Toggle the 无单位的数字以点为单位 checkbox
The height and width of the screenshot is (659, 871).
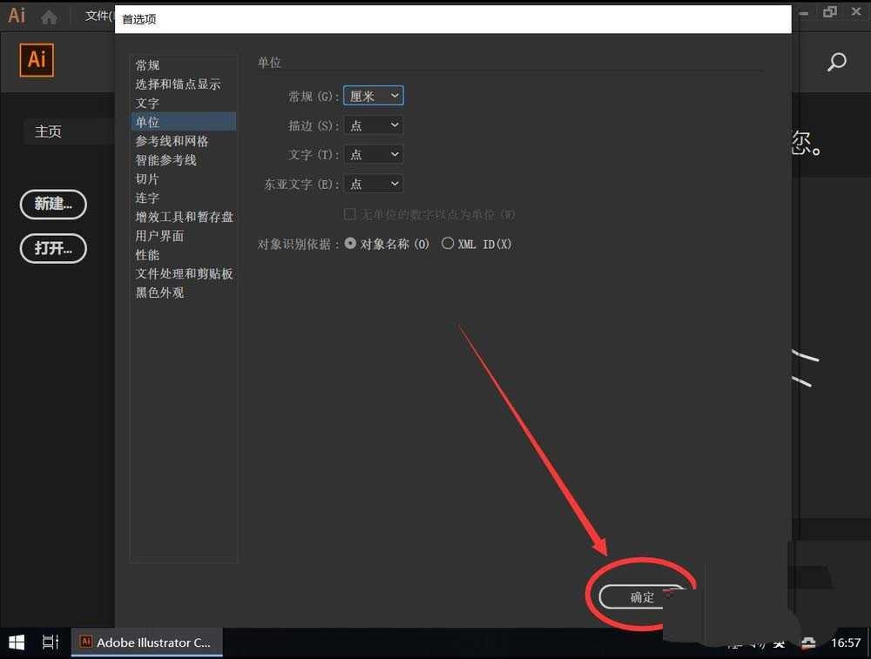coord(349,213)
